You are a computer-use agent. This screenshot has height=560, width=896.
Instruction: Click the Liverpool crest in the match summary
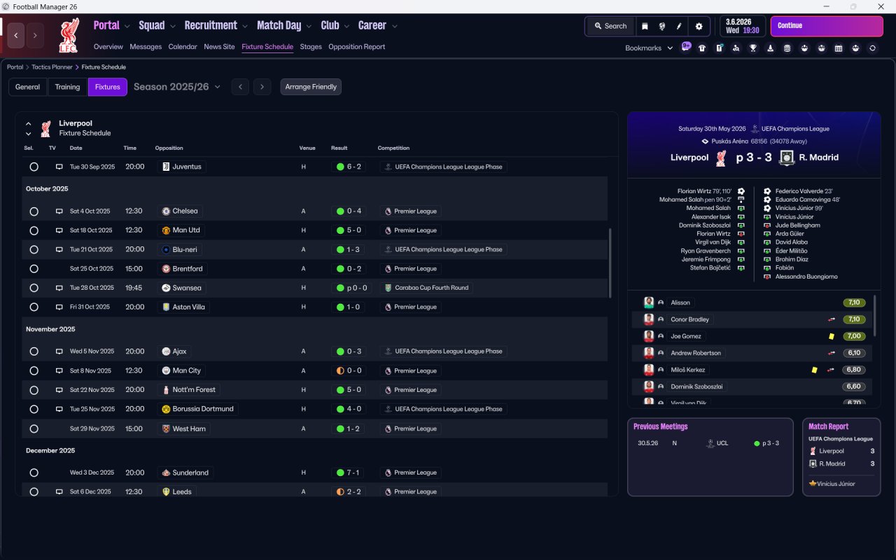pyautogui.click(x=721, y=157)
